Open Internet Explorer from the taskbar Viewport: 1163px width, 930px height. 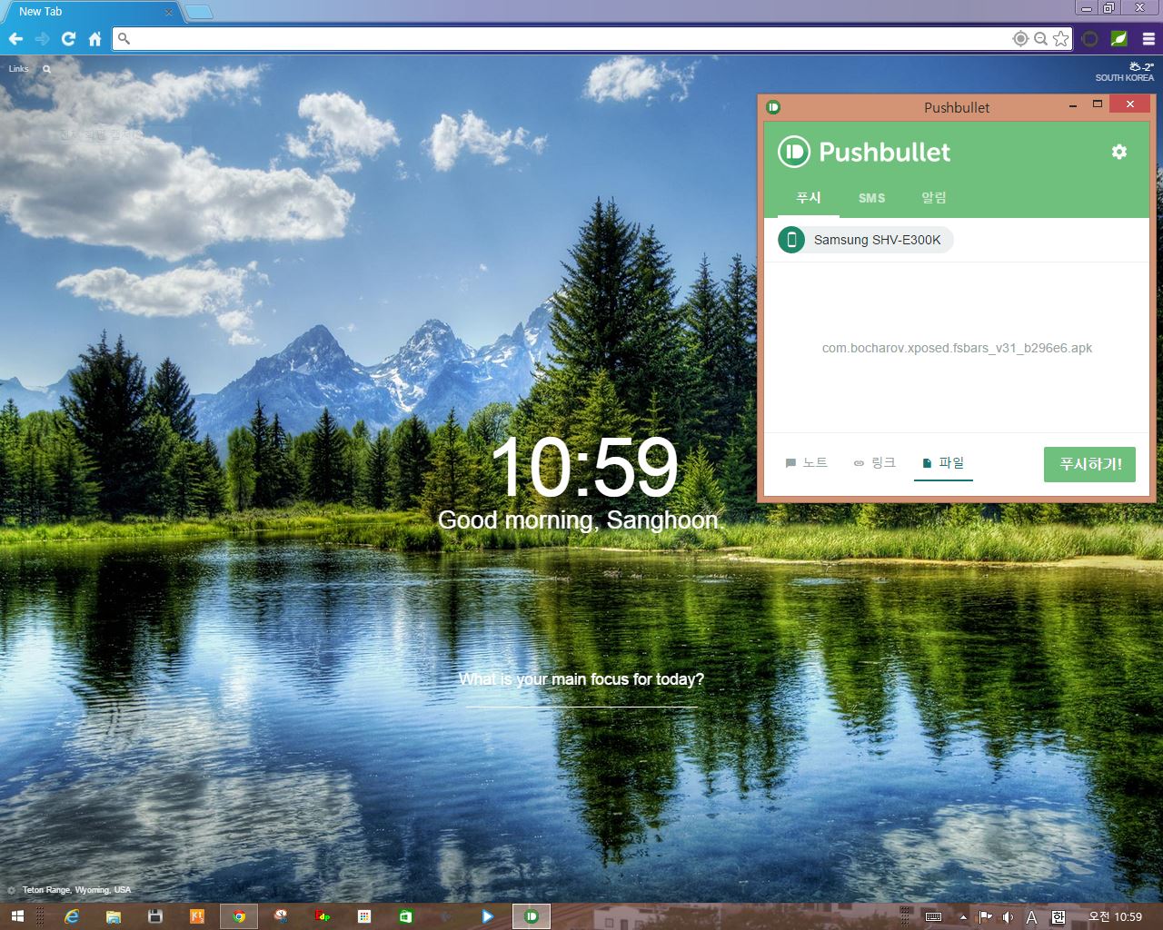[72, 917]
